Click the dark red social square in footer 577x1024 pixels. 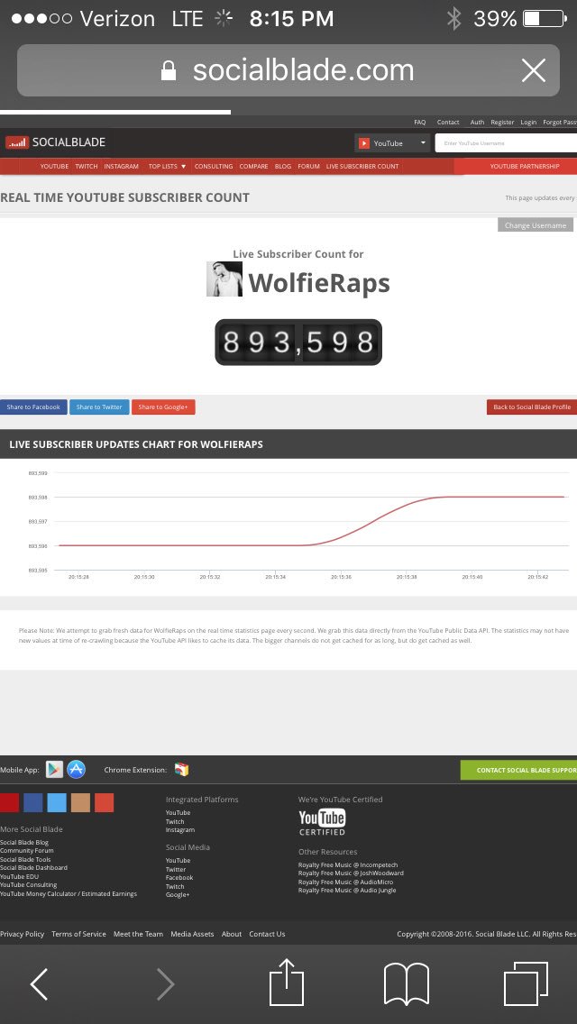point(9,802)
